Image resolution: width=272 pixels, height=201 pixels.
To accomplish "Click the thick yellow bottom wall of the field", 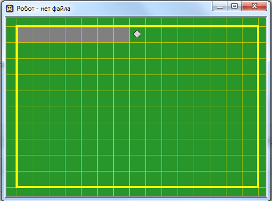I will tap(137, 187).
